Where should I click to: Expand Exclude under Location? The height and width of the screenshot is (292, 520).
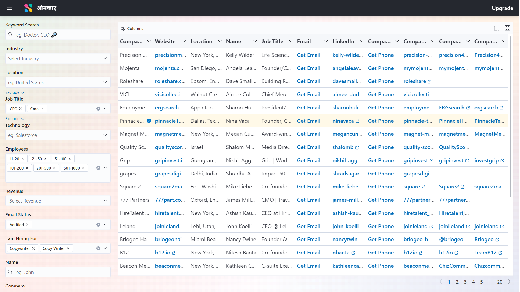[15, 92]
